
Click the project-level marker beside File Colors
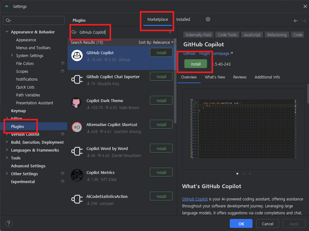pyautogui.click(x=63, y=63)
